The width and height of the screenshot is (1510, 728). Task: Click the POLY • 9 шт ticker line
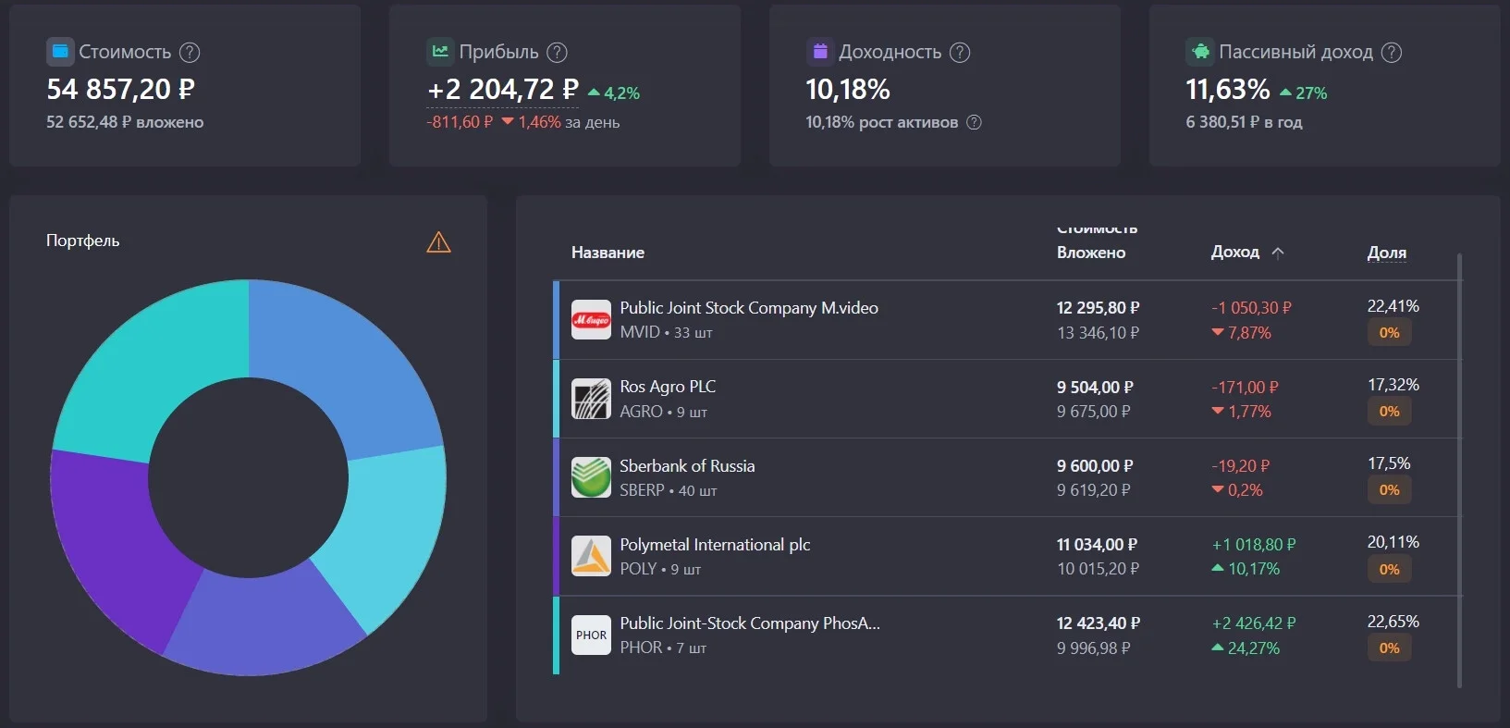(660, 569)
